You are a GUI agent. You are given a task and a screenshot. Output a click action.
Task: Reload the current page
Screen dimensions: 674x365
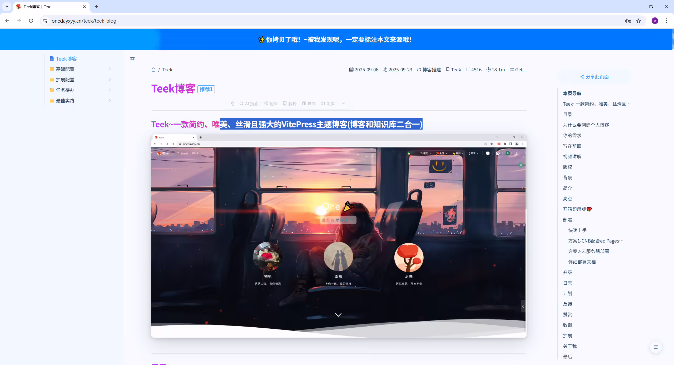click(31, 21)
